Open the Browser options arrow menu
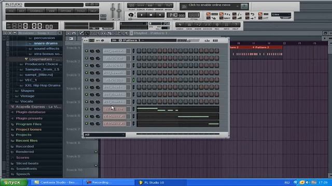Screen dimensions: 332x186 pyautogui.click(x=5, y=33)
